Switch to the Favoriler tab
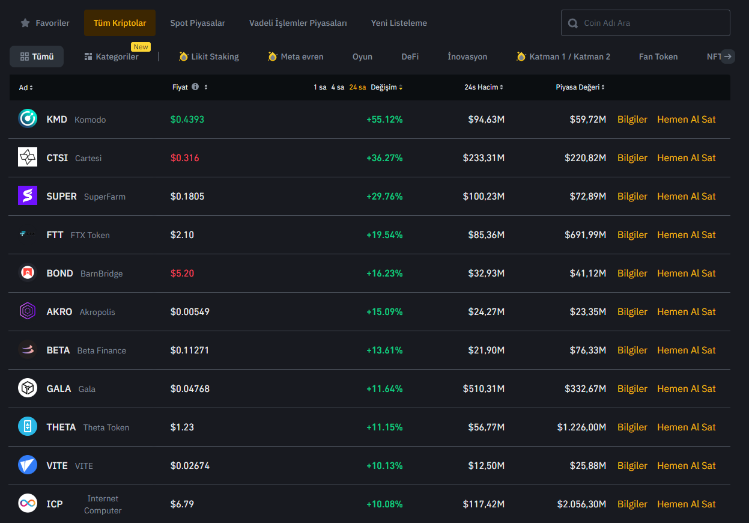The height and width of the screenshot is (523, 749). [x=45, y=23]
